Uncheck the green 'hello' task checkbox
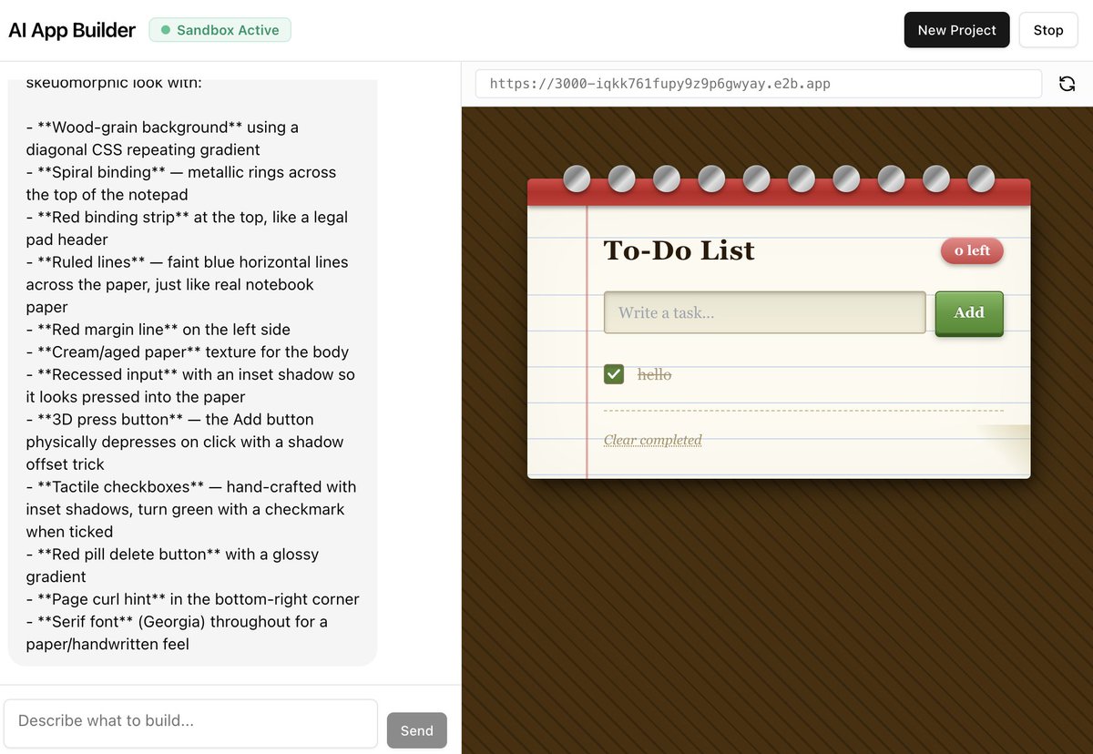This screenshot has width=1093, height=754. 614,374
